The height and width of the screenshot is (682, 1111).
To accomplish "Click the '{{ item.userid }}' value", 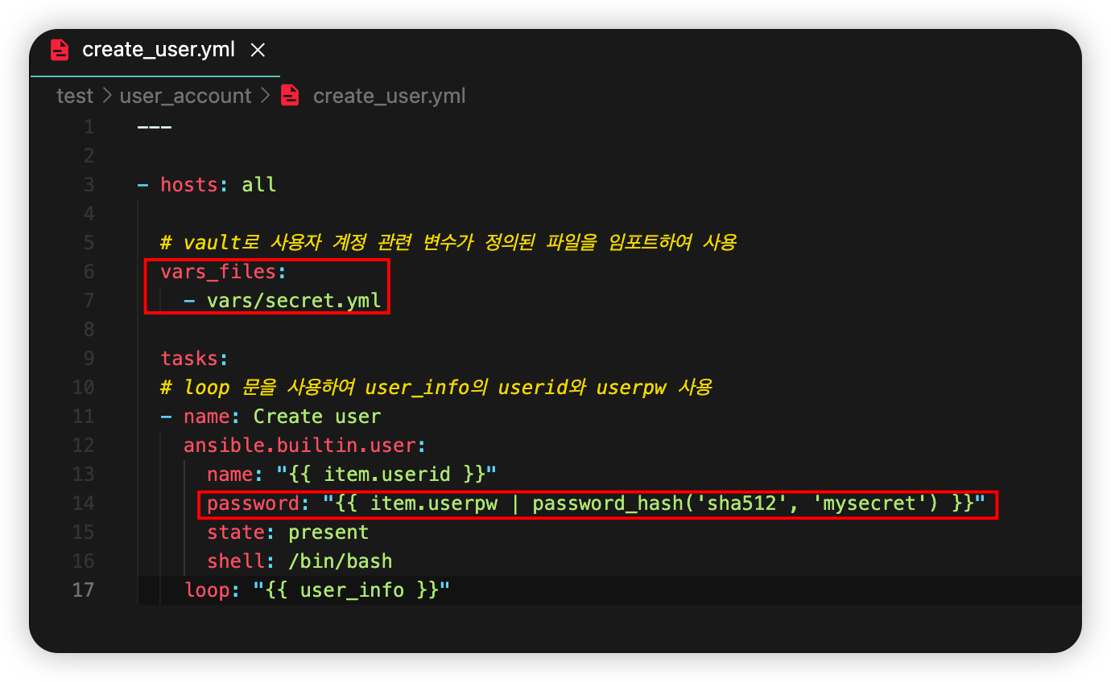I will tap(386, 475).
